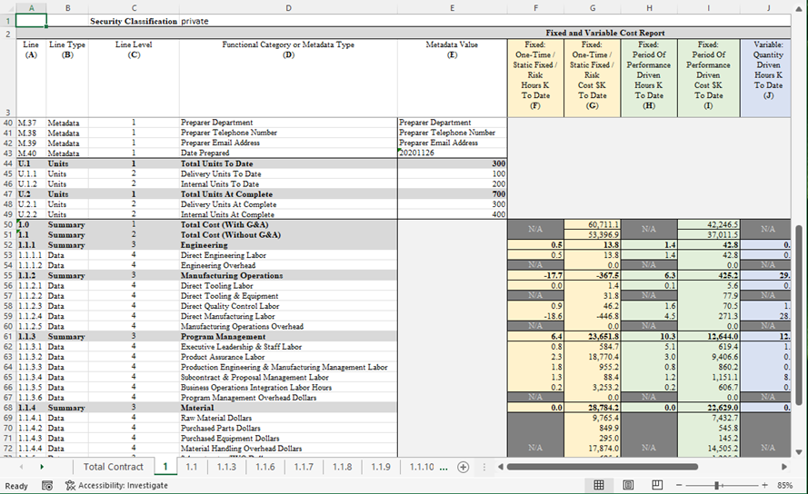
Task: Select column G header
Action: coord(592,8)
